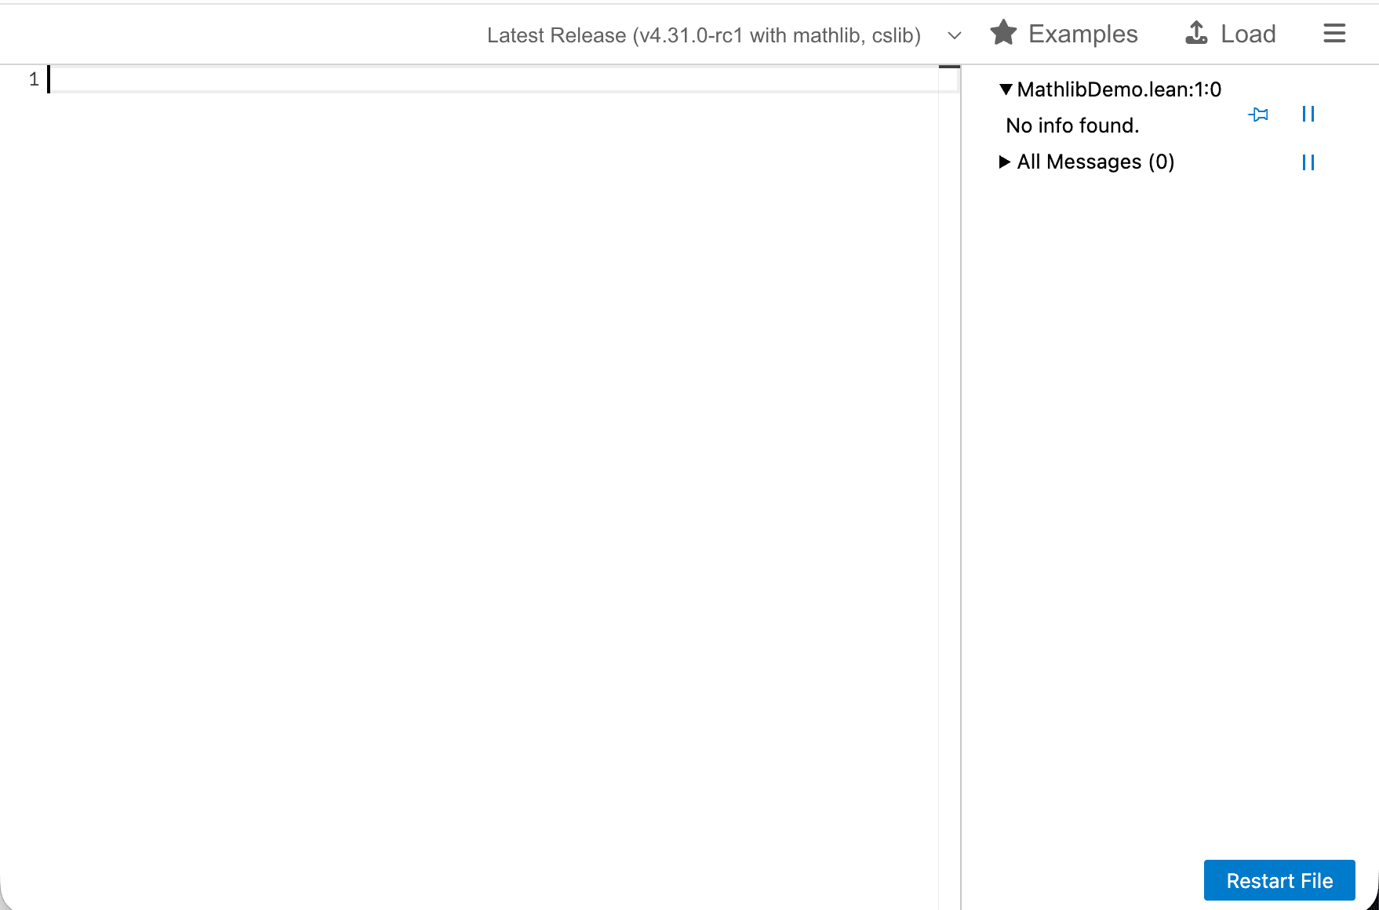Click the Restart File button
Screen dimensions: 1379x910
pyautogui.click(x=1279, y=880)
